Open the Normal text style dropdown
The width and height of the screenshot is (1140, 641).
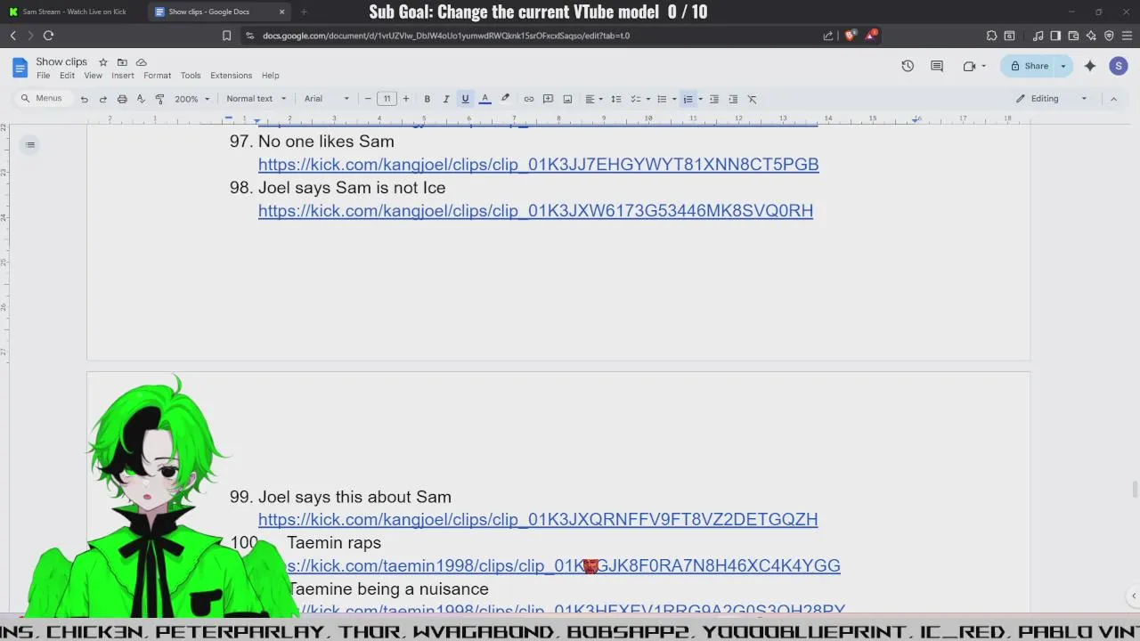pyautogui.click(x=256, y=99)
